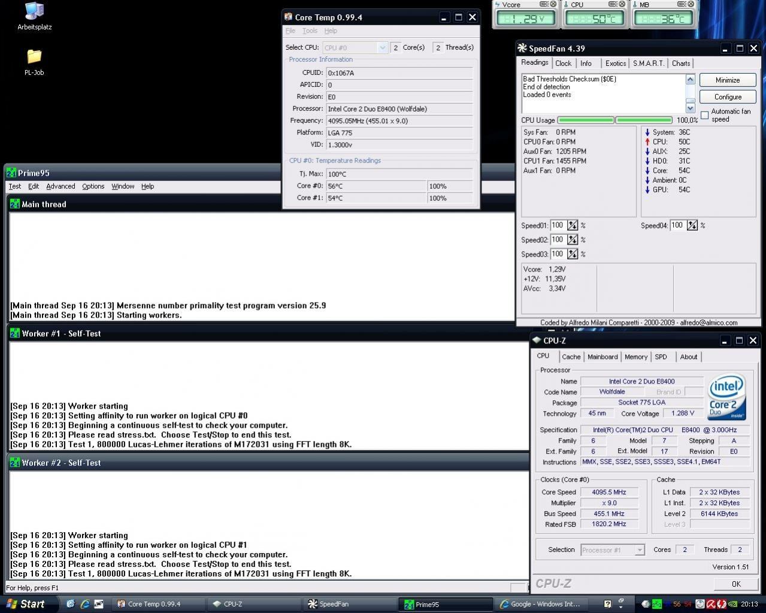Close the MB temperature gadget
Image resolution: width=766 pixels, height=613 pixels.
pyautogui.click(x=691, y=5)
